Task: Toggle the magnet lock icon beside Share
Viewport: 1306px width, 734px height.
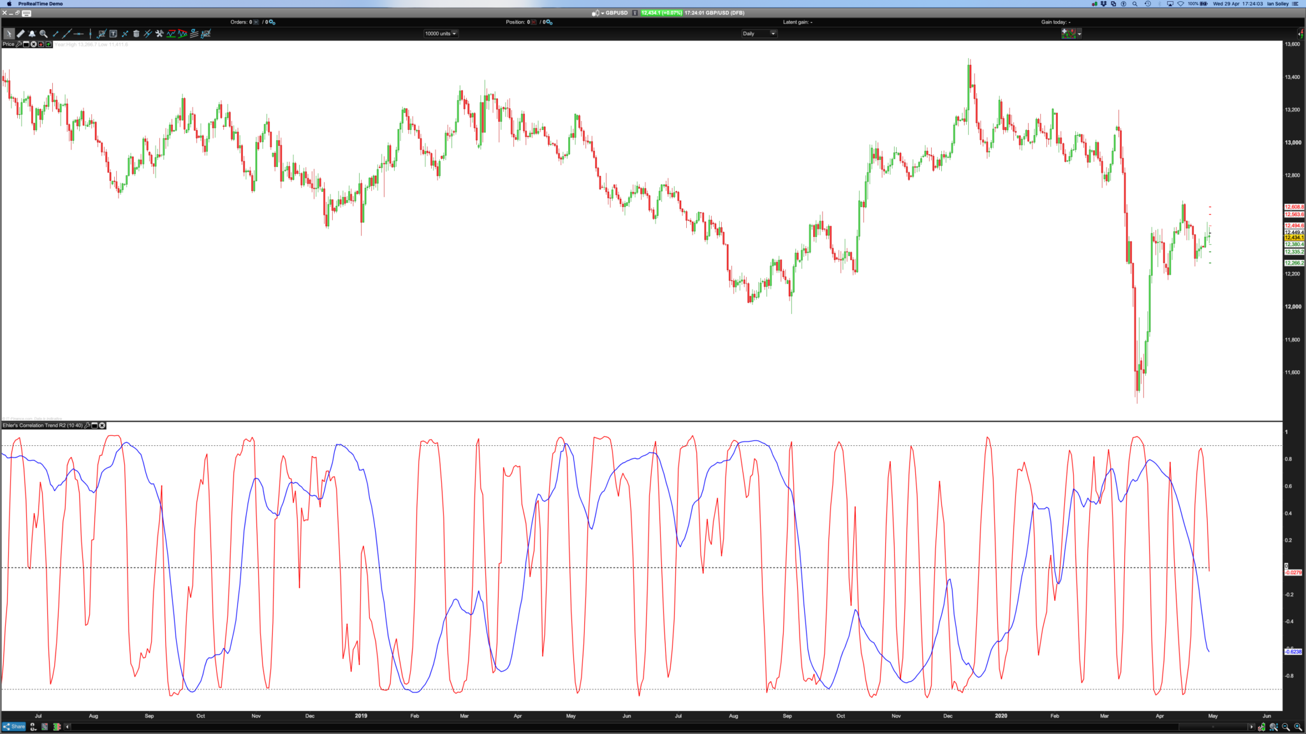Action: click(x=33, y=726)
